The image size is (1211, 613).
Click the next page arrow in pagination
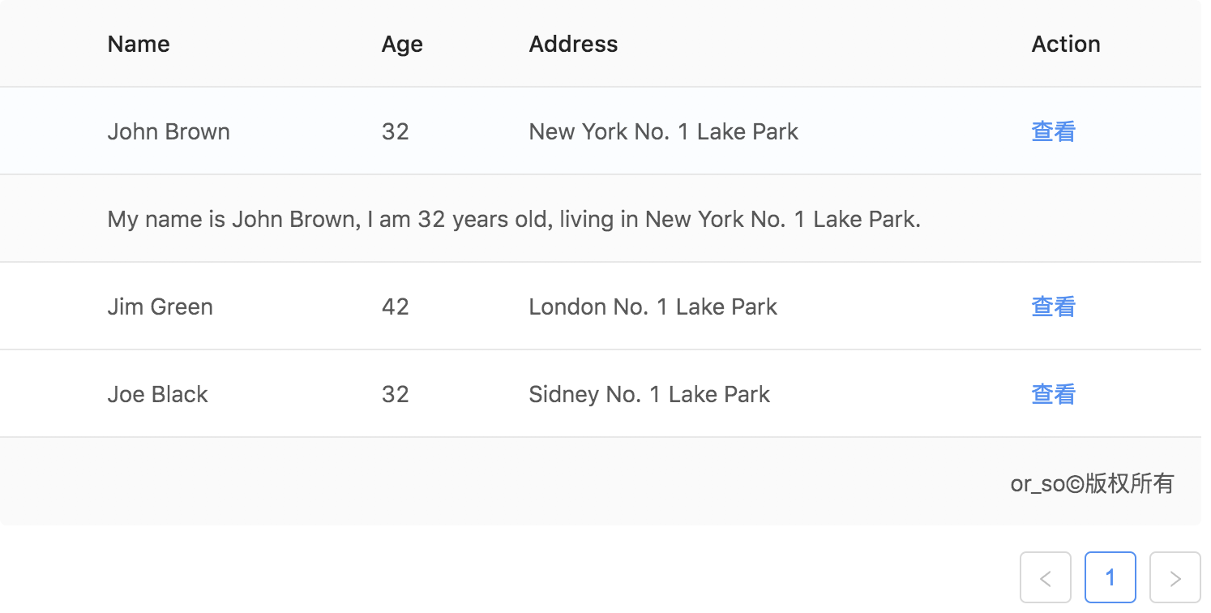tap(1175, 578)
